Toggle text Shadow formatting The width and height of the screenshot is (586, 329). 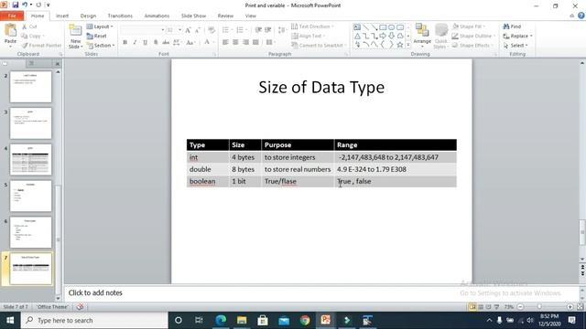156,42
